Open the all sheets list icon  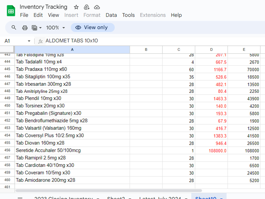[20, 198]
